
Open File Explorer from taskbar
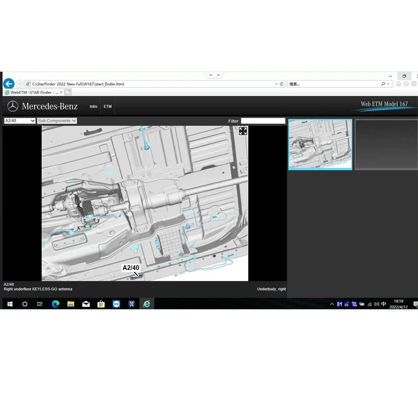[x=71, y=304]
